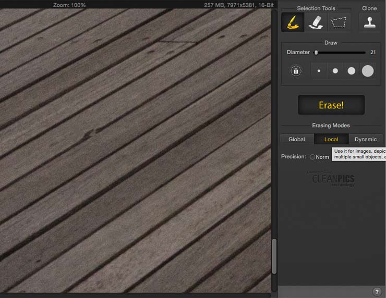Pick the third brush size dot

[x=351, y=71]
